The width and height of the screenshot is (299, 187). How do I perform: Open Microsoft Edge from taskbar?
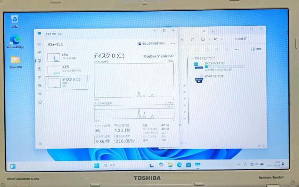[179, 165]
